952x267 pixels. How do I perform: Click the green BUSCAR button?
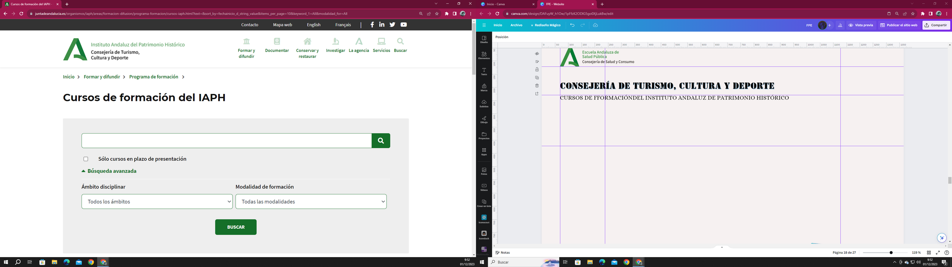click(x=236, y=227)
